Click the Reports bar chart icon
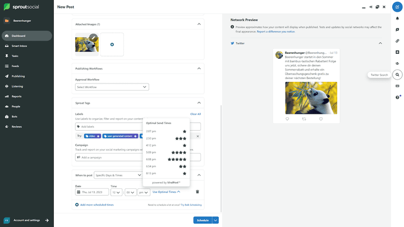This screenshot has width=404, height=227. click(7, 96)
